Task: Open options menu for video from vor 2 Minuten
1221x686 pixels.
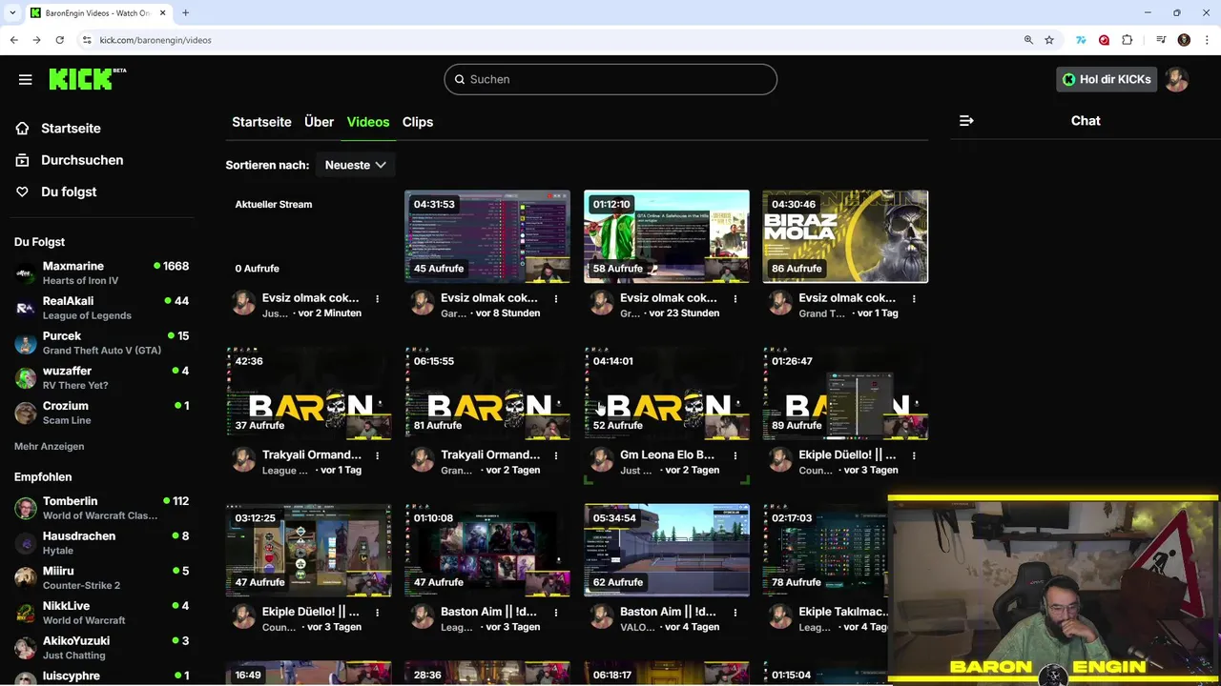Action: pyautogui.click(x=378, y=298)
